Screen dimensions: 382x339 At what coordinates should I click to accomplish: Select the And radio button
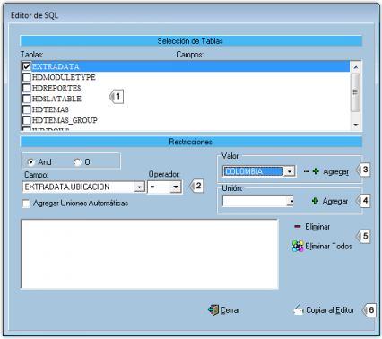click(30, 162)
